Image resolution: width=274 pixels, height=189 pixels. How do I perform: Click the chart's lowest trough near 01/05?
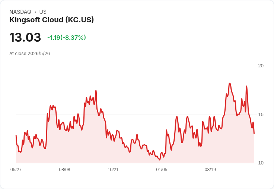[x=160, y=160]
